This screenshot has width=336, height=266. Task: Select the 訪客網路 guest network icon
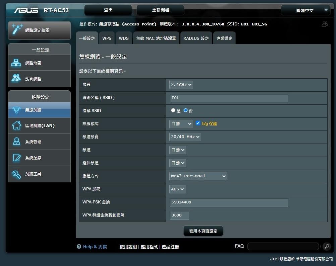16,79
